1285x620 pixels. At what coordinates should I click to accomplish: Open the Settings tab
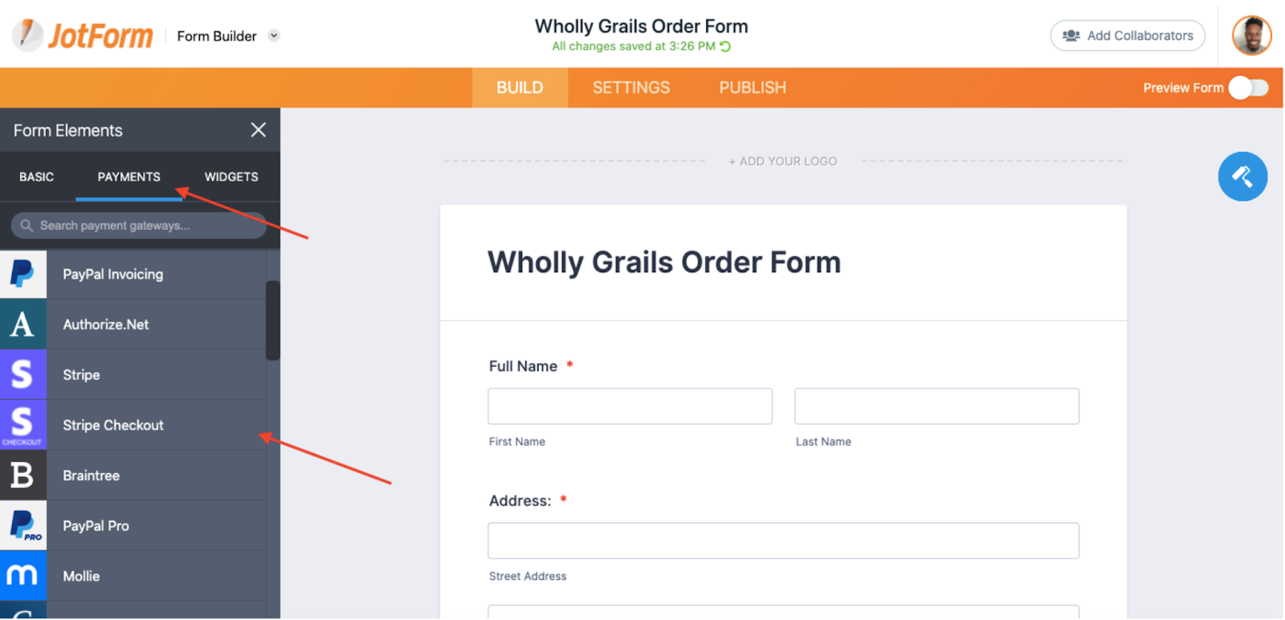(630, 88)
